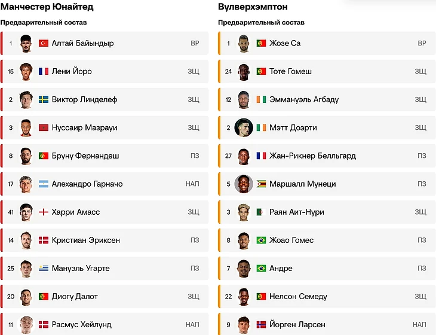Click the Norwegian flag next to Йорген Ларсен
436x335 pixels.
tap(261, 324)
